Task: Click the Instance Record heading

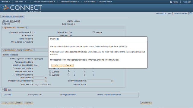Action: [10, 55]
